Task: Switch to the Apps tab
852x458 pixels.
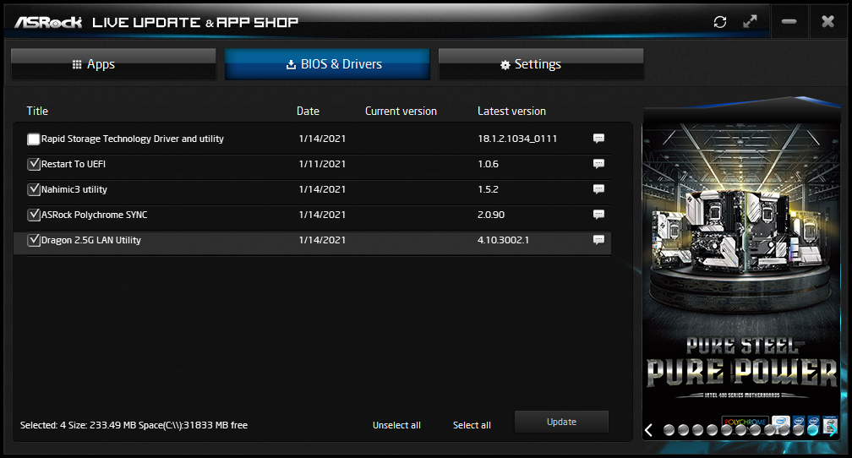Action: tap(113, 64)
